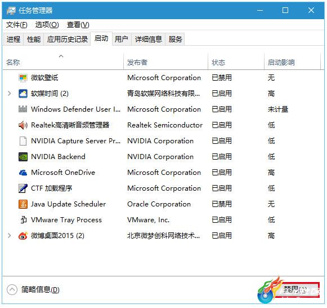The height and width of the screenshot is (308, 327).
Task: Click the Windows Defender castle icon
Action: [23, 109]
